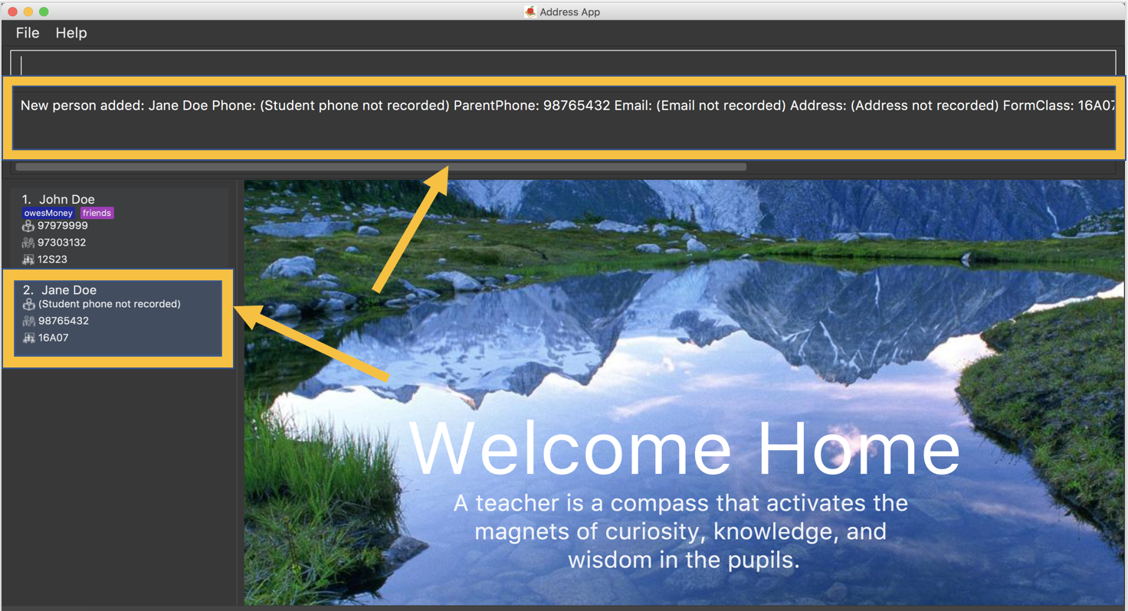Click the parent phone icon beside 98765432
The width and height of the screenshot is (1128, 611).
pos(29,321)
